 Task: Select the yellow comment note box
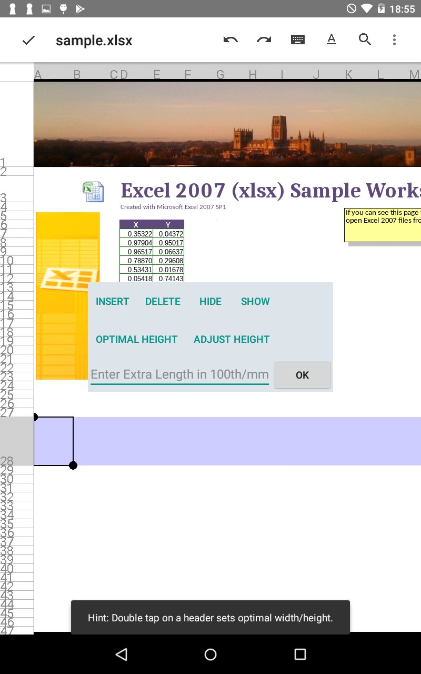[x=383, y=225]
